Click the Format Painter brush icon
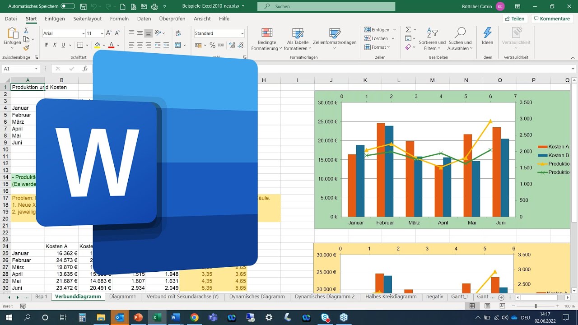The image size is (578, 325). (x=26, y=47)
